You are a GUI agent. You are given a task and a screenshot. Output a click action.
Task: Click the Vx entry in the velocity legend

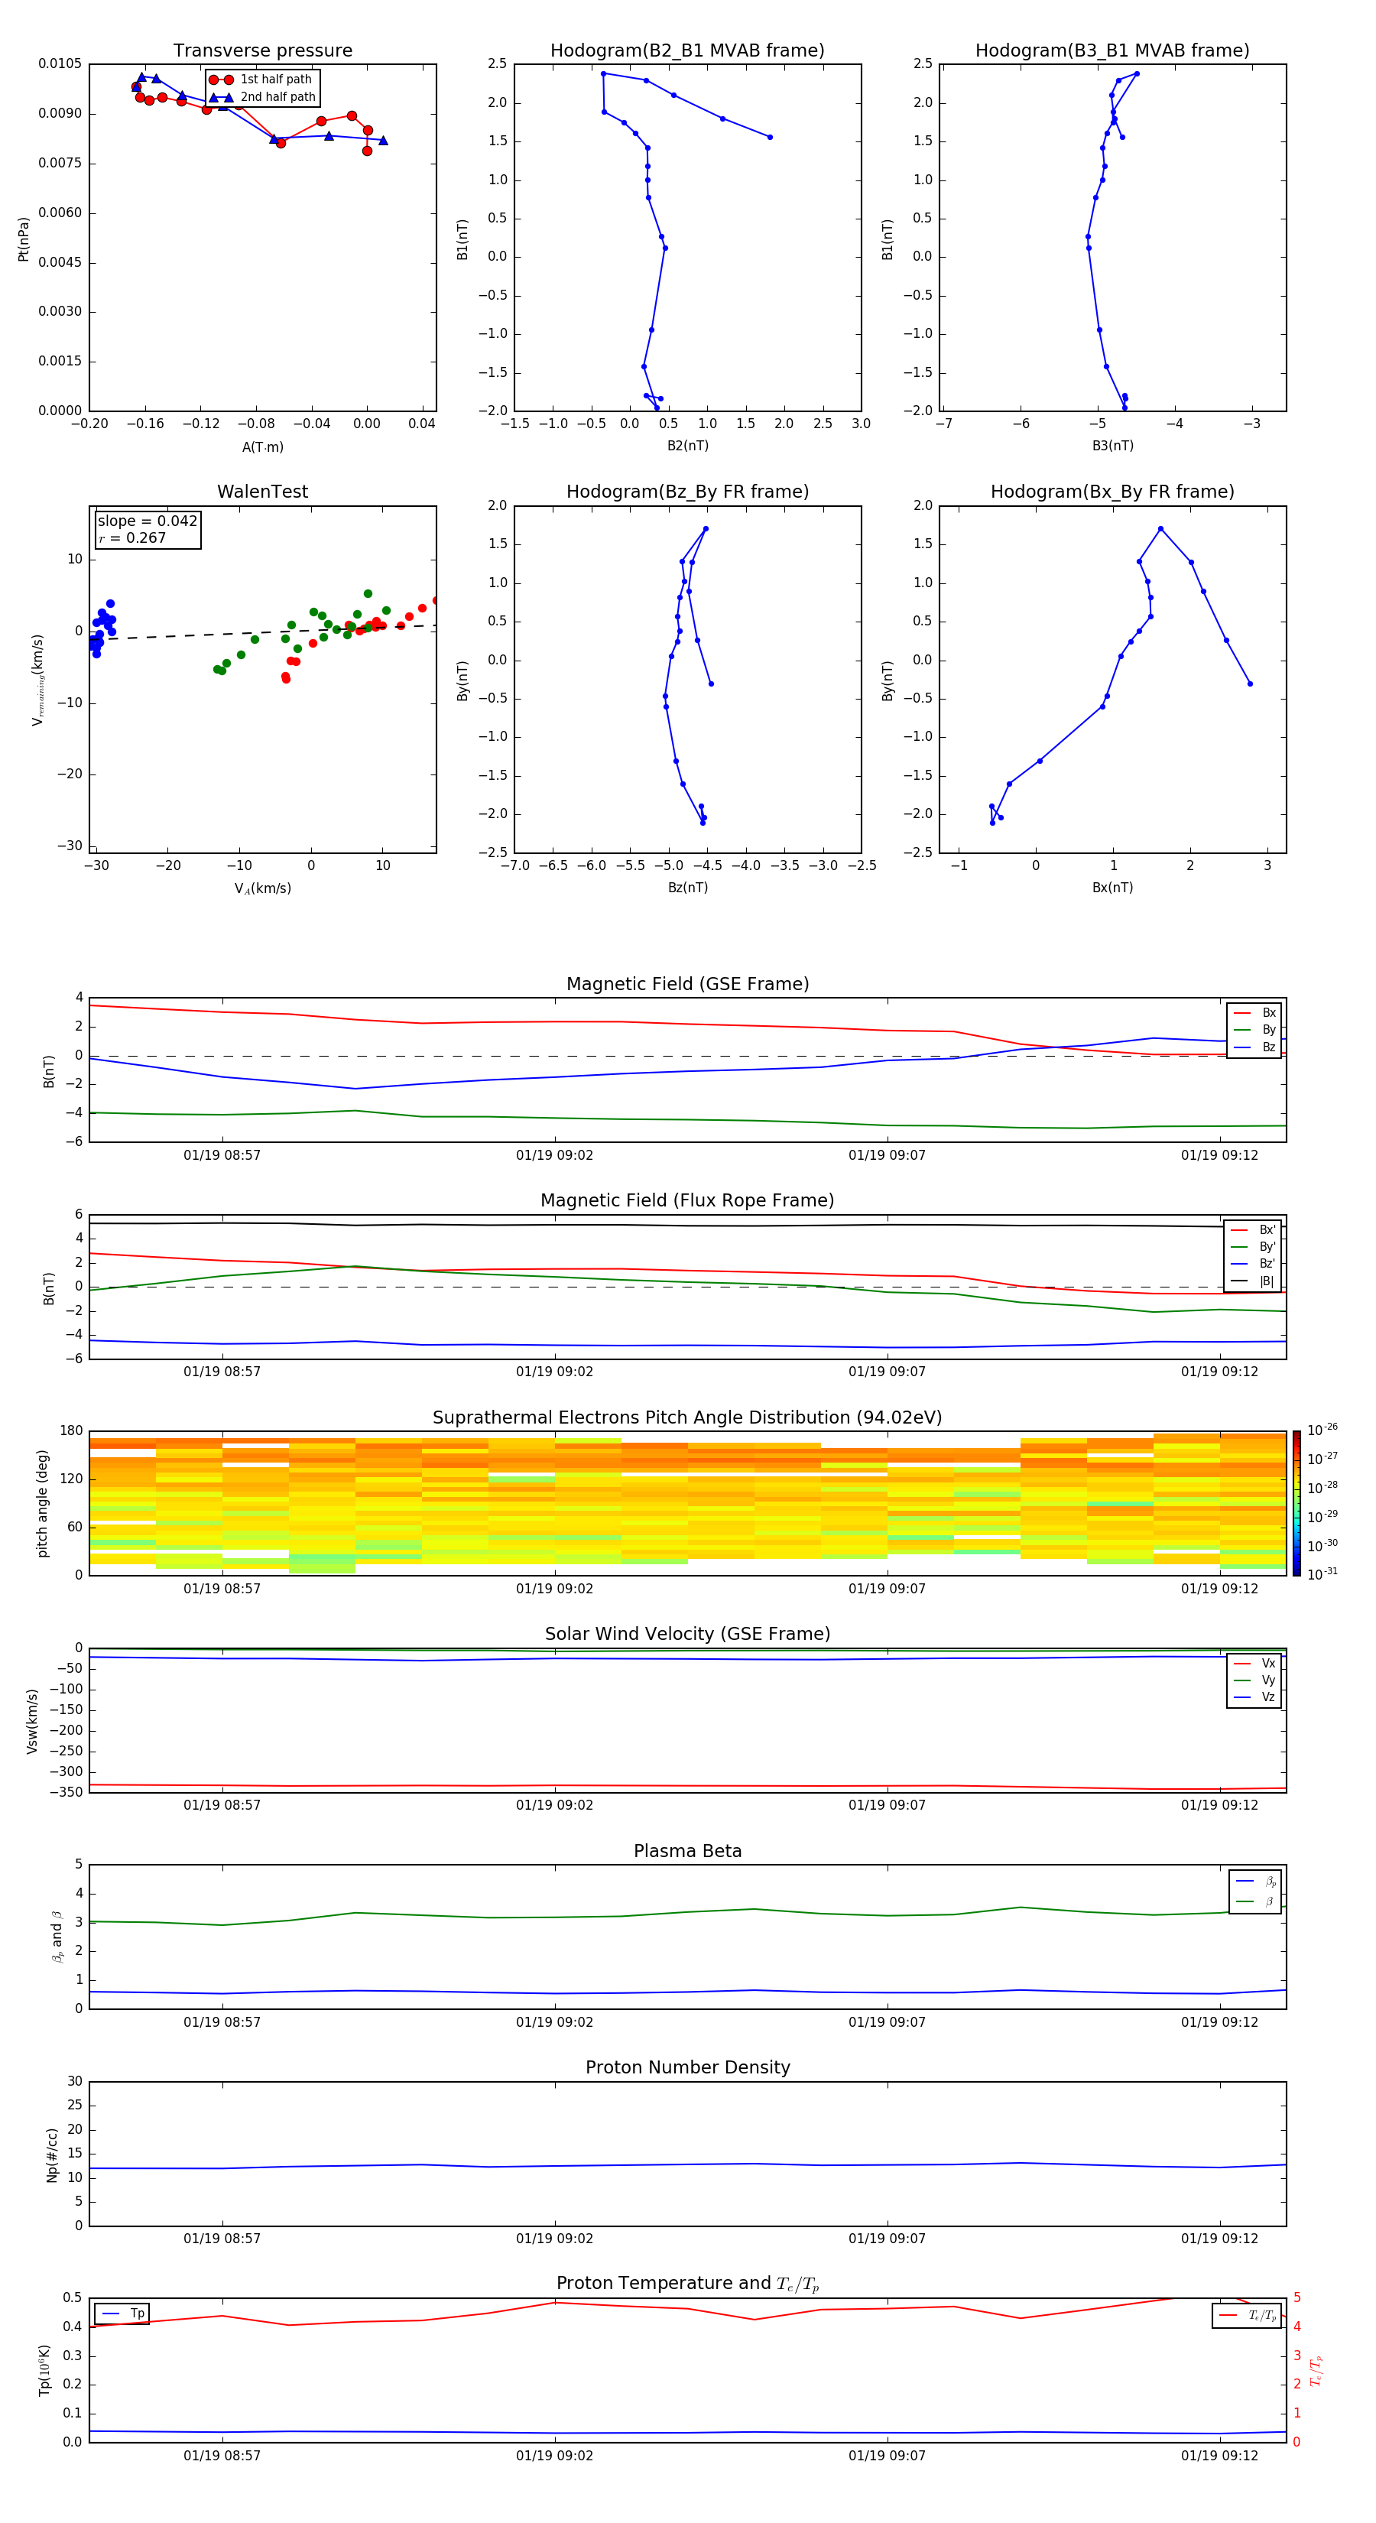coord(1254,1663)
